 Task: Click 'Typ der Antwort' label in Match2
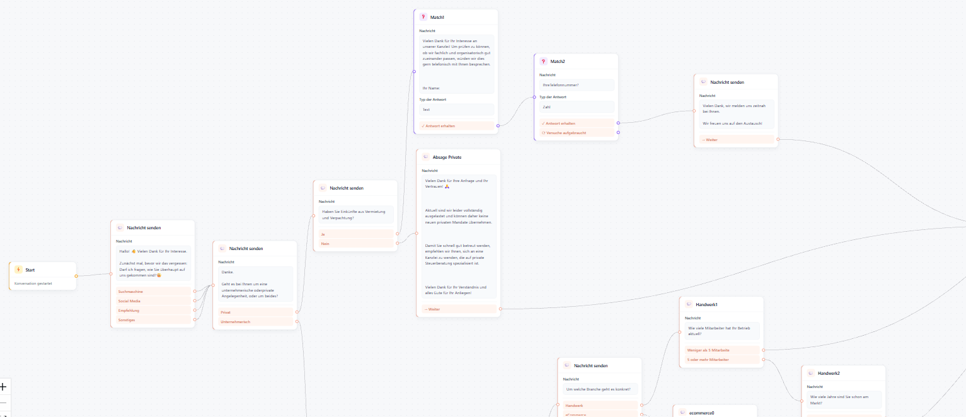[x=553, y=97]
